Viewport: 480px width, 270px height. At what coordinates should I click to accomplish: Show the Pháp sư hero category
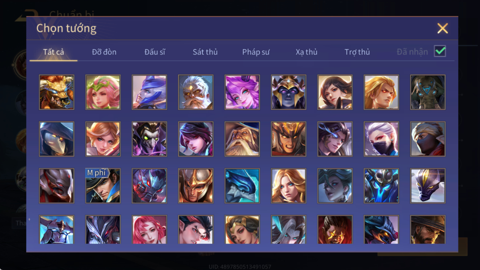(x=256, y=52)
